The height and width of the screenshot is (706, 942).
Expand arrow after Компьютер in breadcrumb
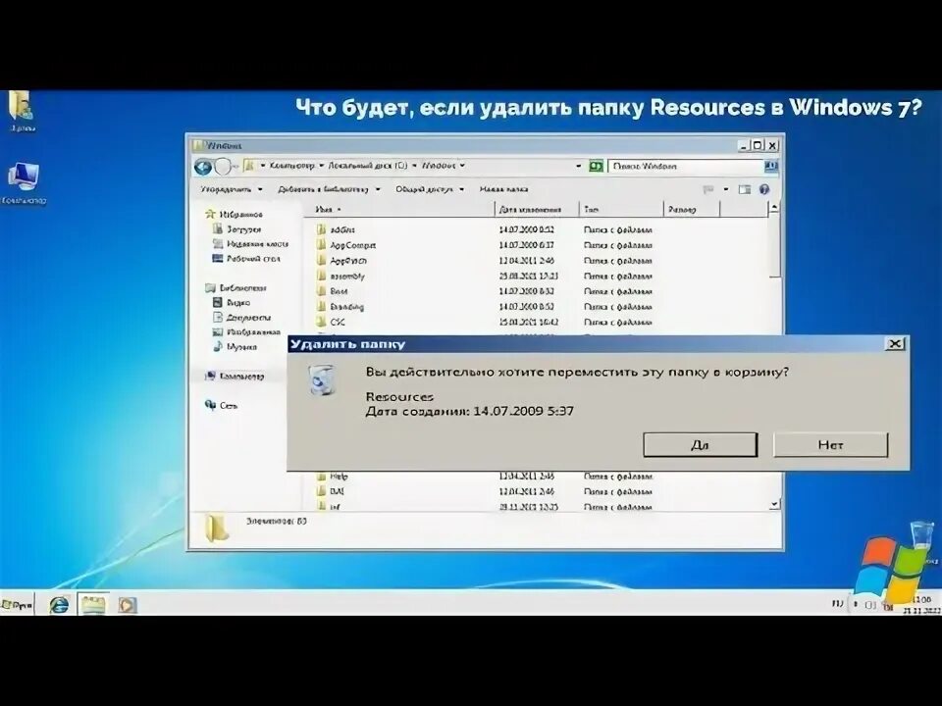(322, 166)
